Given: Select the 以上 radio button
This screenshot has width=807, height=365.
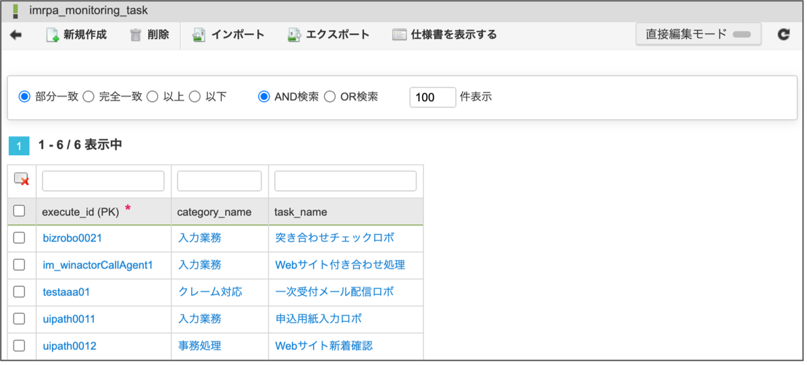Looking at the screenshot, I should [x=153, y=97].
